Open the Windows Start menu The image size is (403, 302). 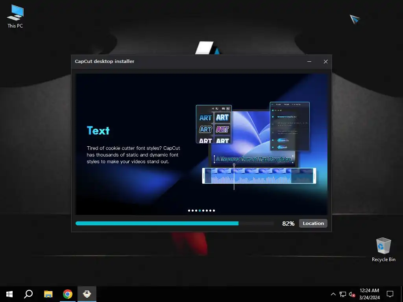9,294
